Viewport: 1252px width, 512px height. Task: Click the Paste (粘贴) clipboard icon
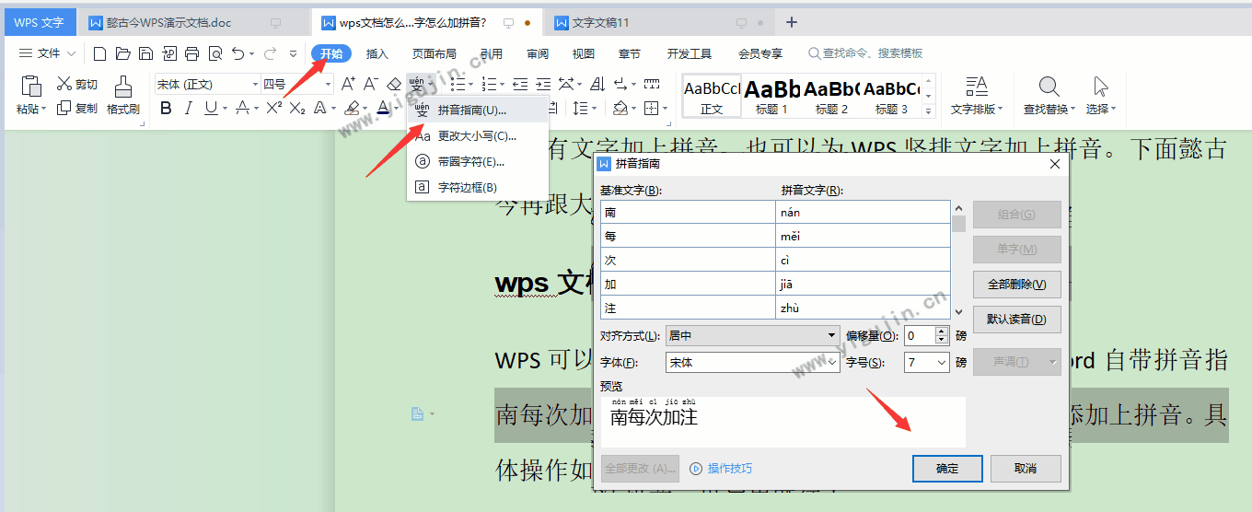31,86
